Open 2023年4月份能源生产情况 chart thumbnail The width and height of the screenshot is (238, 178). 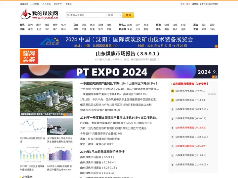pos(32,126)
